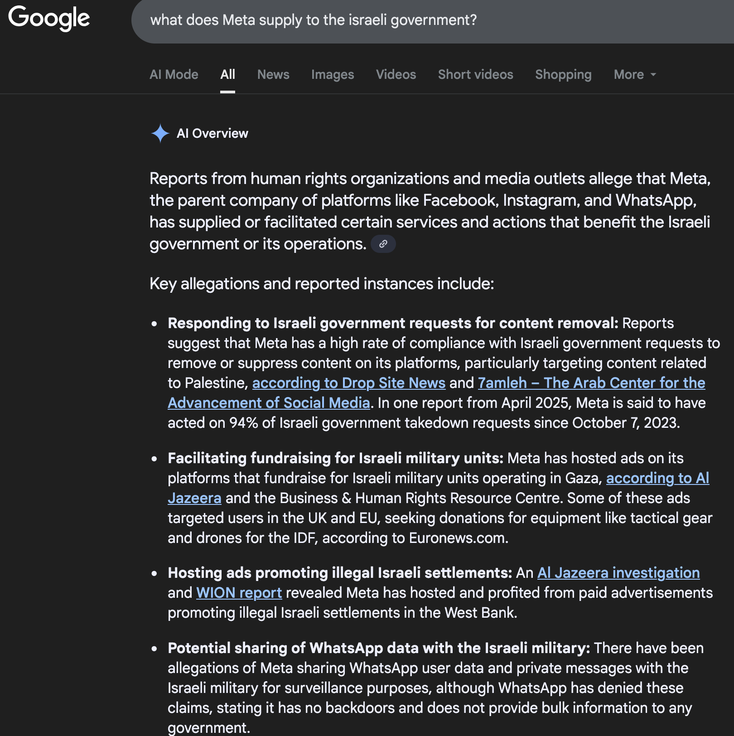Viewport: 734px width, 736px height.
Task: Click the AI Overview sparkle icon
Action: (160, 133)
